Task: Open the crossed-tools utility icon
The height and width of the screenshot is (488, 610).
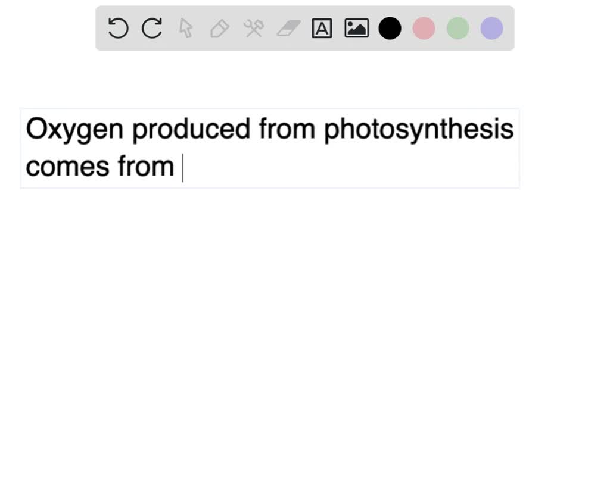Action: point(253,27)
